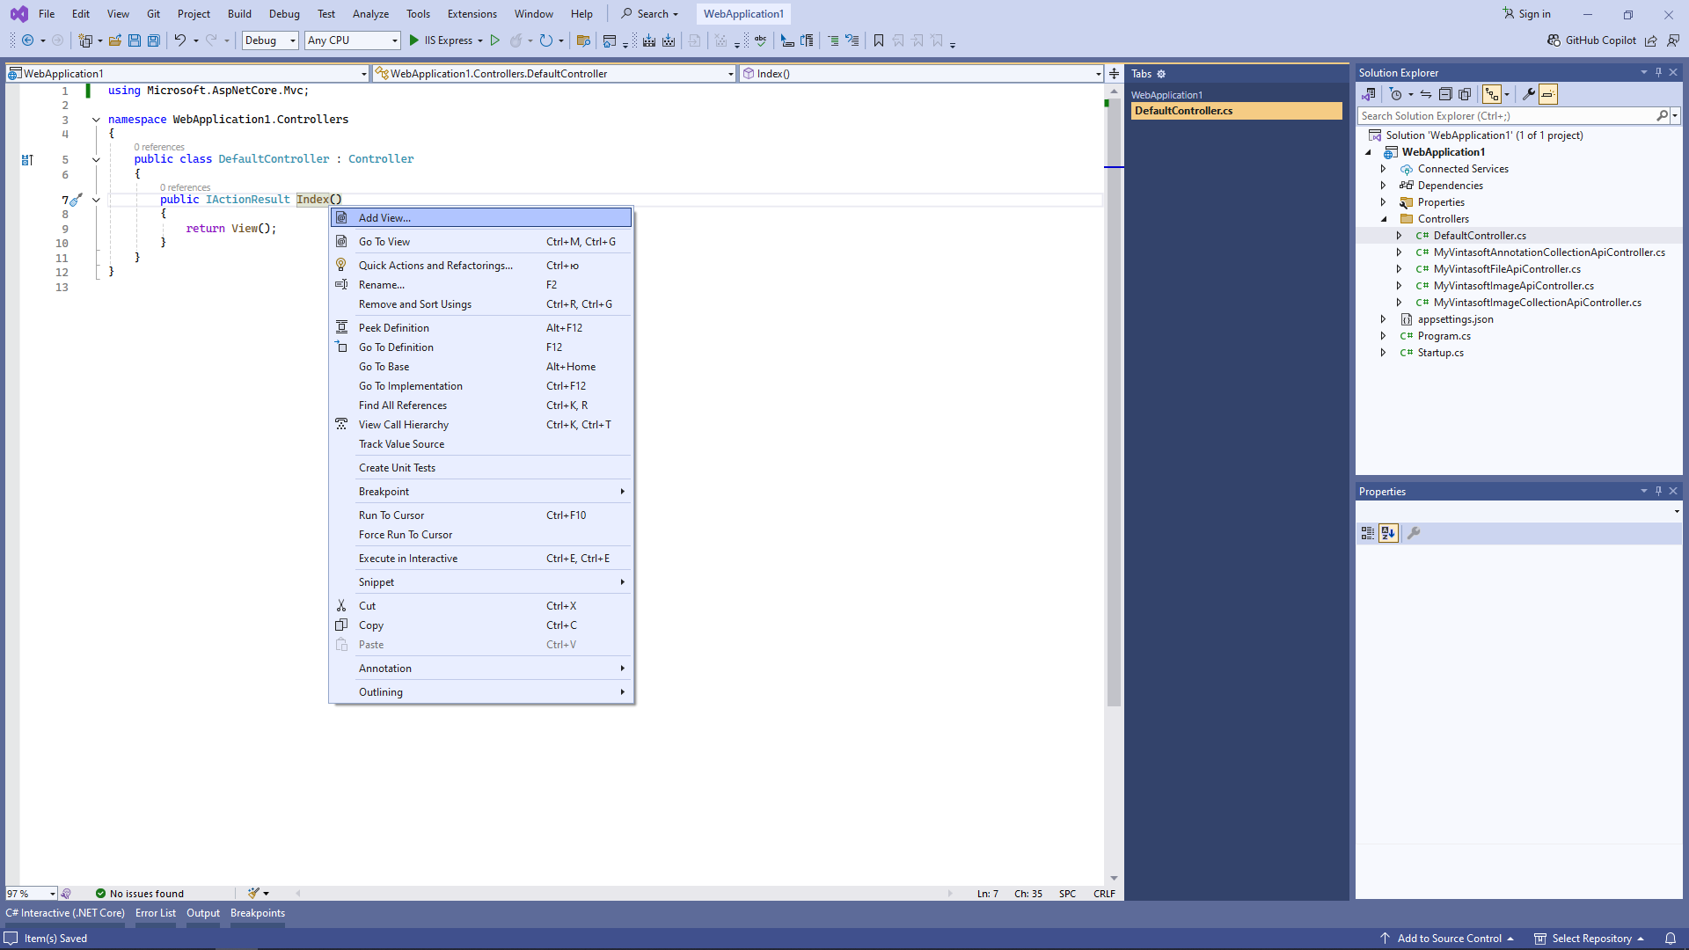Open GitHub Copilot icon button

pyautogui.click(x=1554, y=40)
